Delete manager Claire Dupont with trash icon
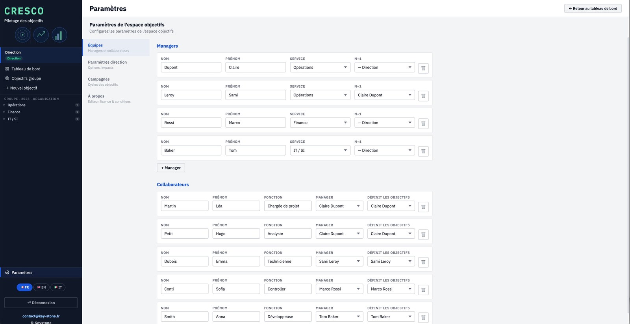 (x=423, y=68)
